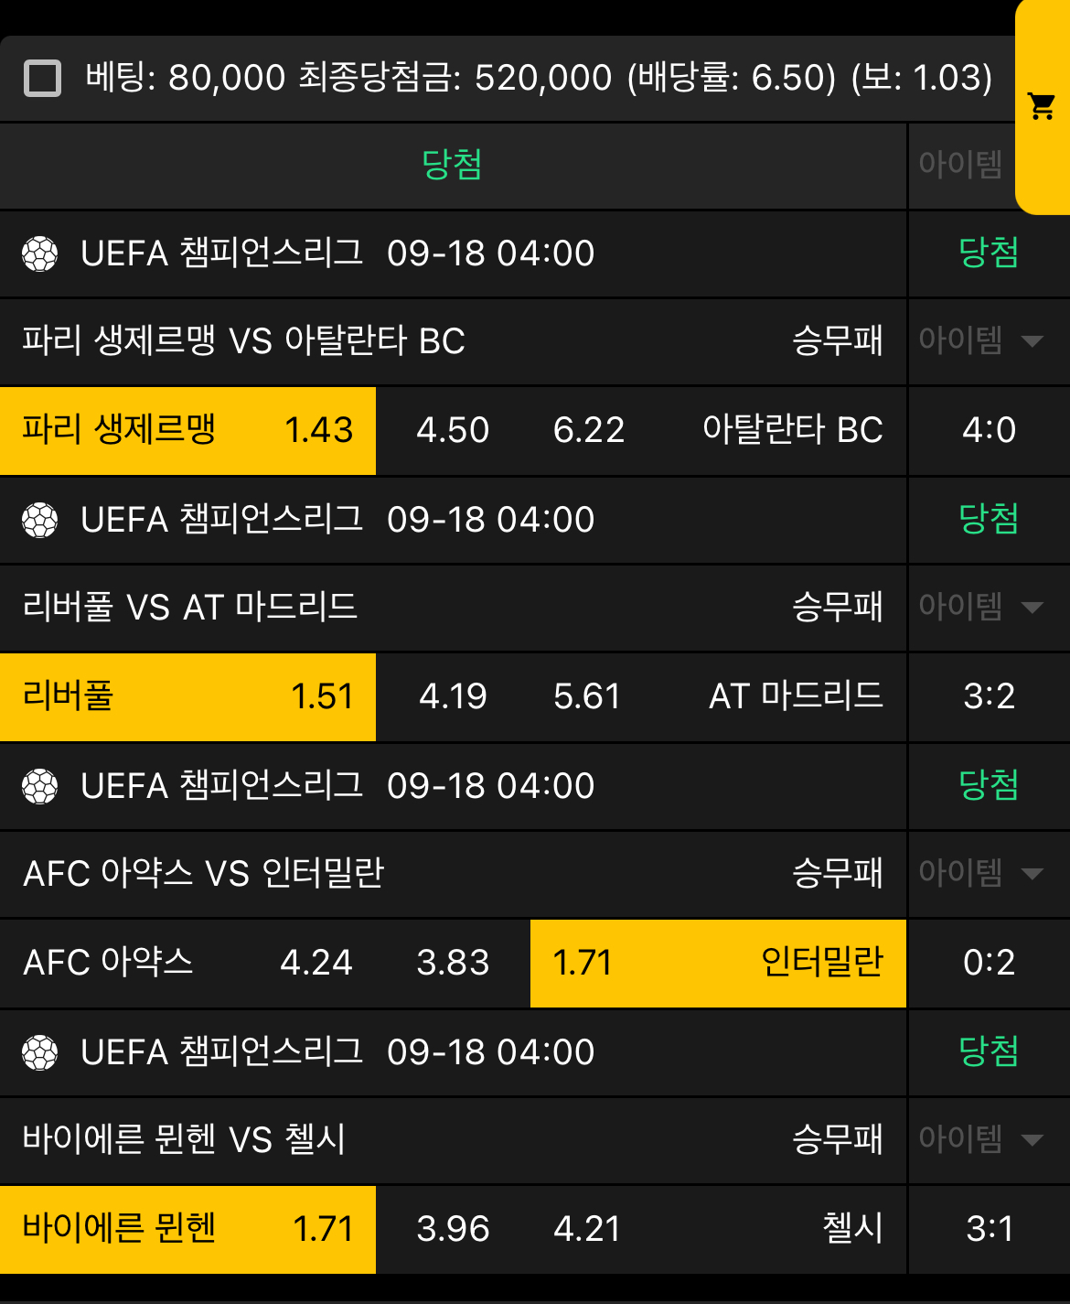
Task: Click highlighted 인터밀란 1.71 odds
Action: 718,963
